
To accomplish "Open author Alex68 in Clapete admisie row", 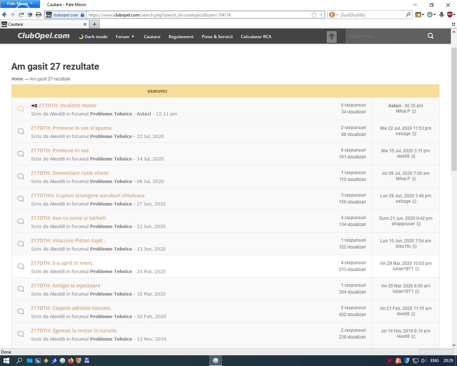I will tap(57, 316).
